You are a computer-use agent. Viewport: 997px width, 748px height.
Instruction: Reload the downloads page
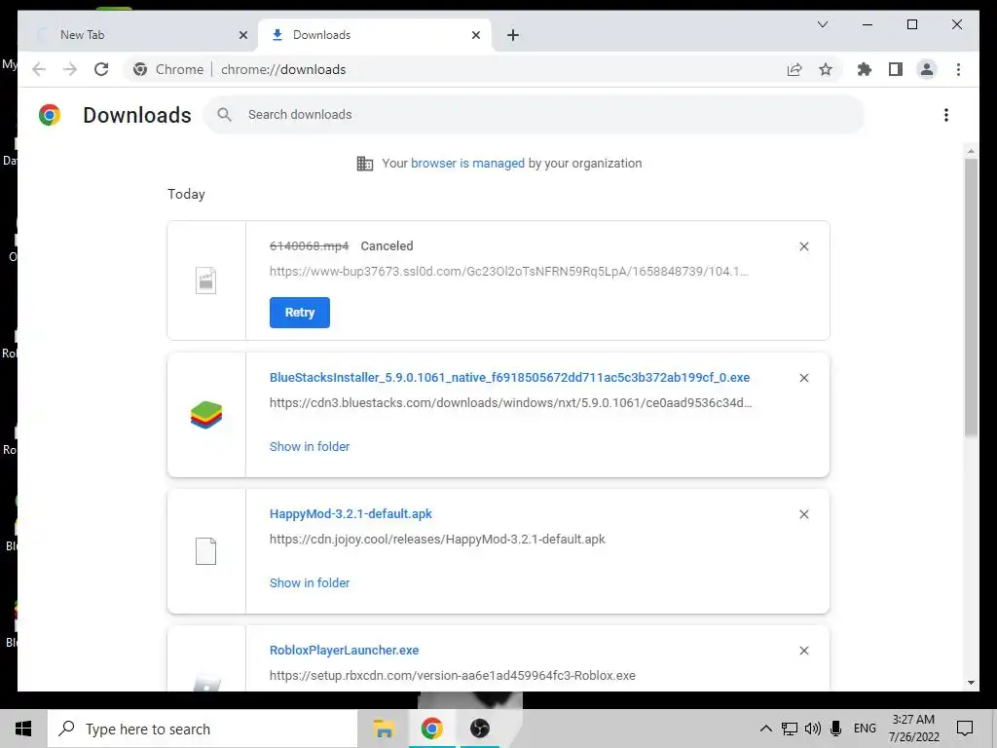(101, 69)
